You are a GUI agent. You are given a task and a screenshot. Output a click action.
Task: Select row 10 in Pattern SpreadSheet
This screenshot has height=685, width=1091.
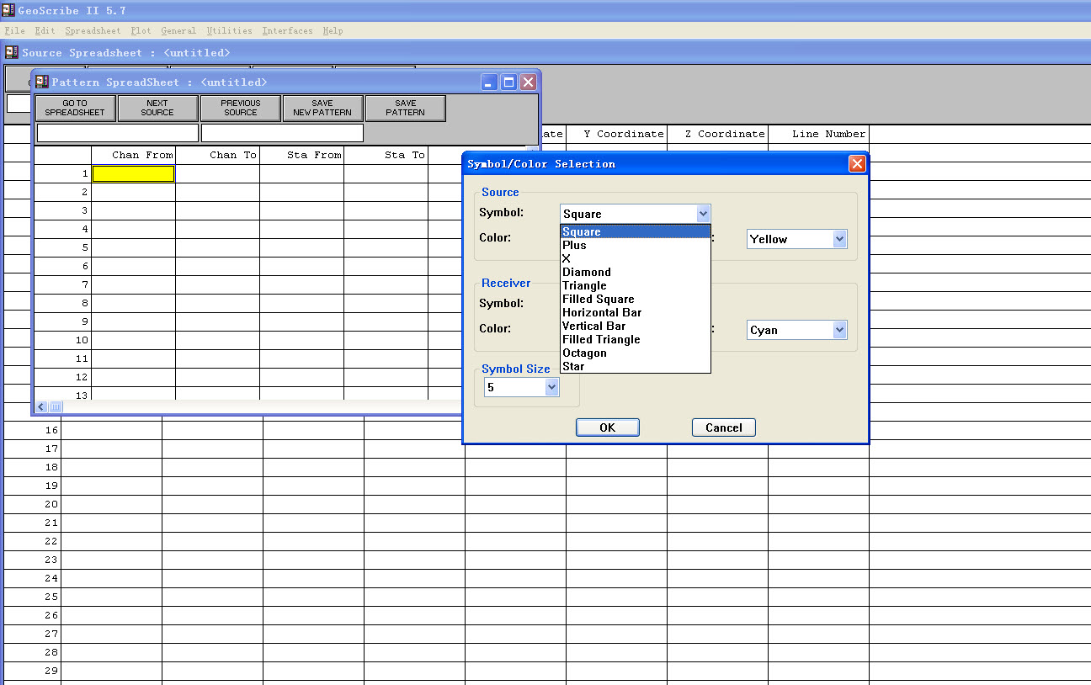[63, 340]
